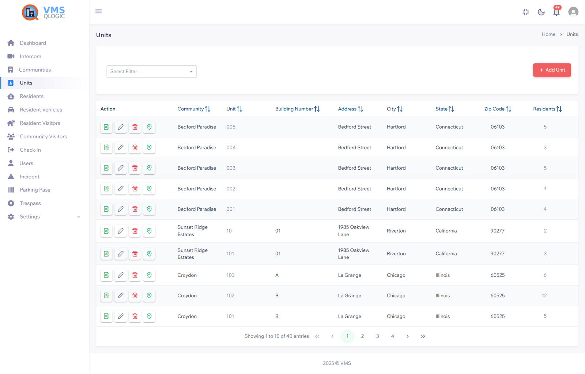Open the Select Filter dropdown
Image resolution: width=585 pixels, height=374 pixels.
(151, 71)
